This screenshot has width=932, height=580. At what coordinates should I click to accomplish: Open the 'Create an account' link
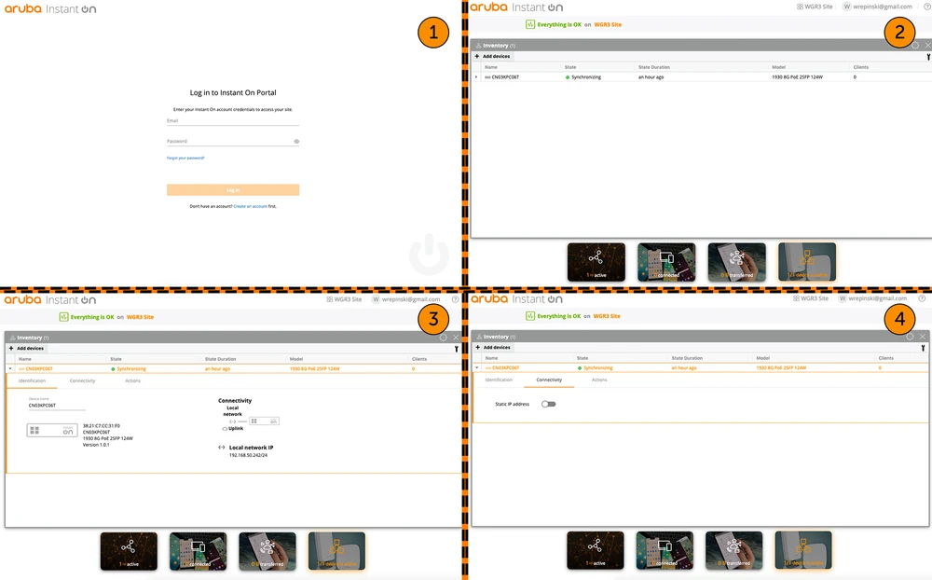pos(250,206)
